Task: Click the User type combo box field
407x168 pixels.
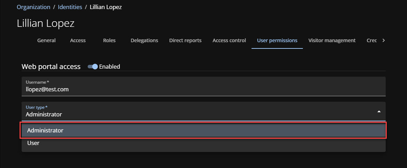Action: pos(196,112)
